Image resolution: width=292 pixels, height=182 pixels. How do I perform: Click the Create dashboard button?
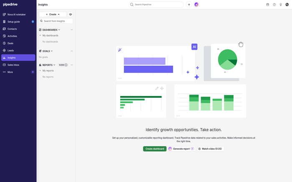pyautogui.click(x=155, y=149)
